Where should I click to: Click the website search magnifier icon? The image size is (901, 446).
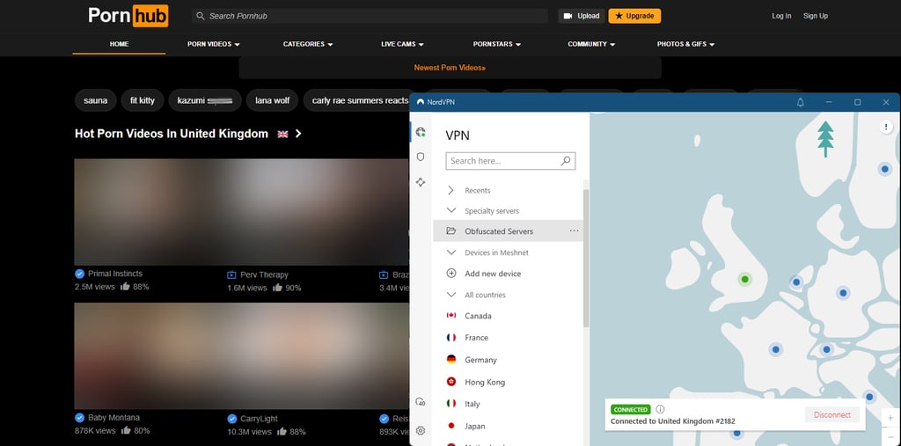(201, 16)
